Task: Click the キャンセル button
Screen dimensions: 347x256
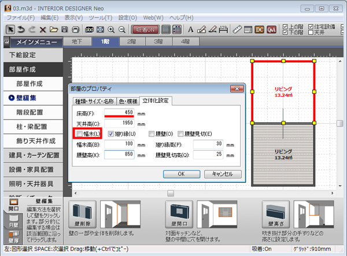Action: click(222, 173)
